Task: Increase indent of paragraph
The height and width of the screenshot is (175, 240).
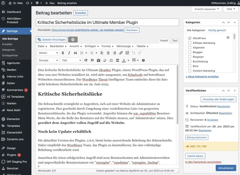Action: click(x=92, y=60)
